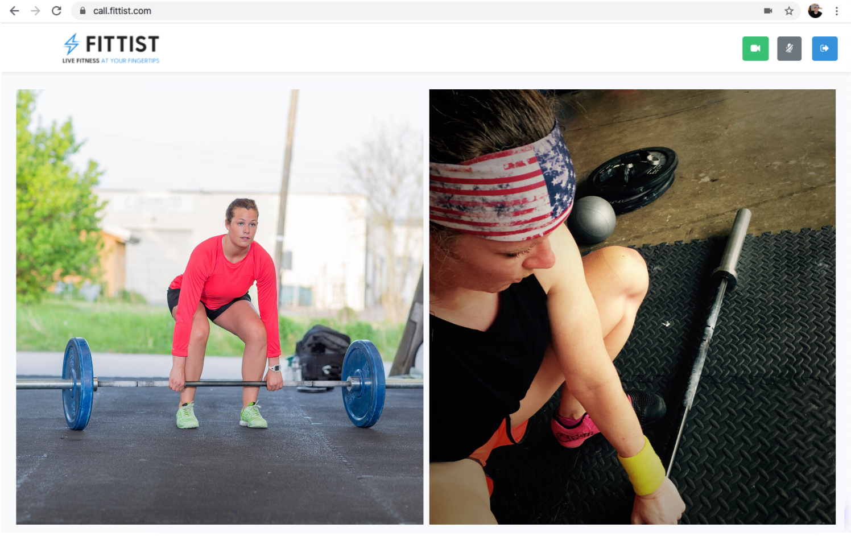Go back to the previous page
The image size is (851, 536).
coord(15,11)
